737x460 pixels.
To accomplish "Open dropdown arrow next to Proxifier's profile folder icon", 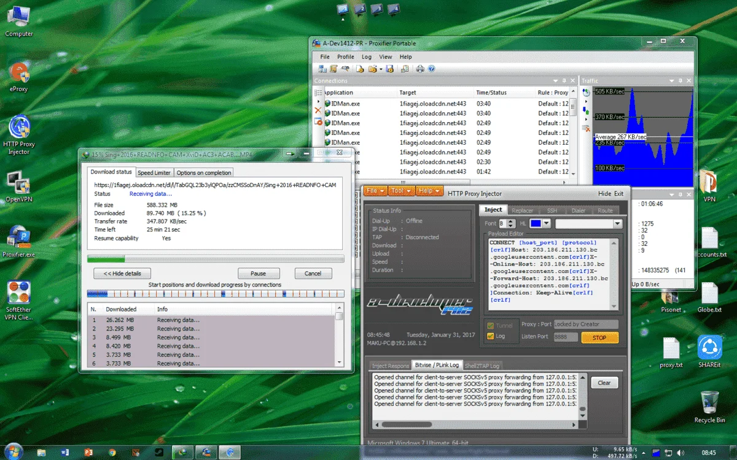I will tap(380, 69).
